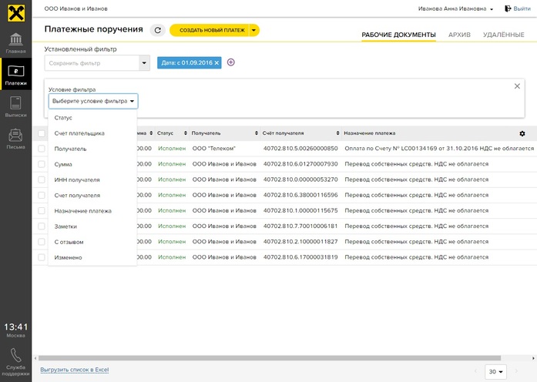Open Главная in the sidebar
The height and width of the screenshot is (382, 537).
pyautogui.click(x=15, y=43)
